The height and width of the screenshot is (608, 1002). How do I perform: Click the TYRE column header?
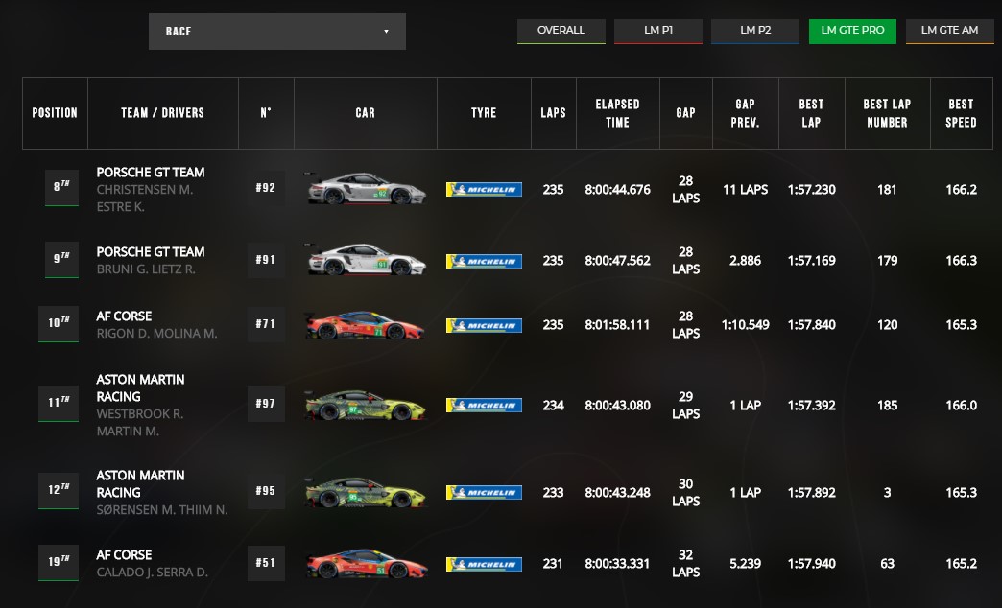tap(484, 113)
